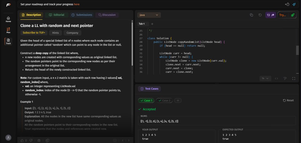Submit solution with the green rocket icon

coord(292,15)
